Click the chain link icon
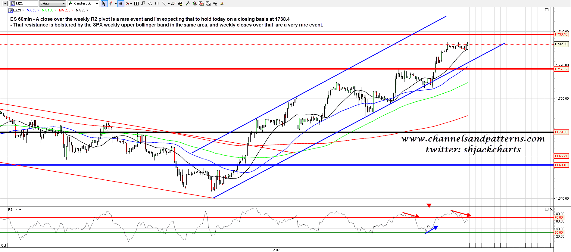The image size is (571, 252). (x=215, y=4)
